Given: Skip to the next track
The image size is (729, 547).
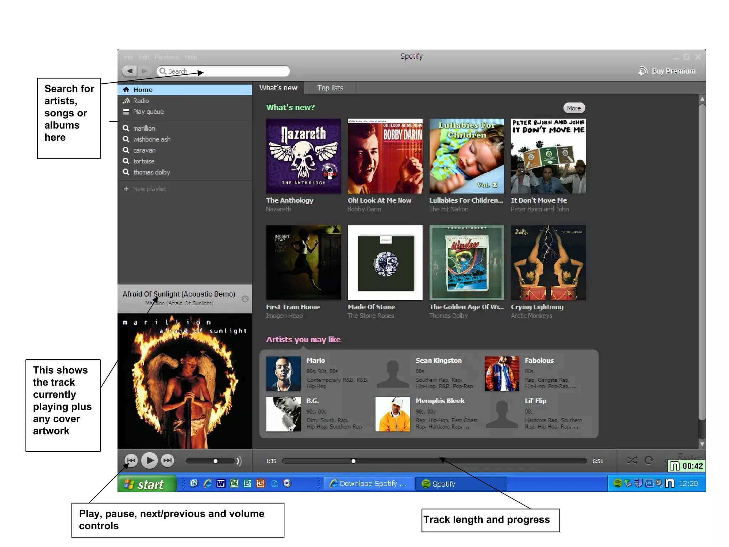Looking at the screenshot, I should tap(167, 461).
